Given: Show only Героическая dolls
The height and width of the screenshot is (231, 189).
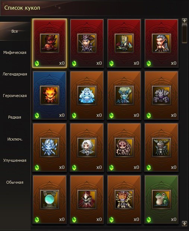Looking at the screenshot, I should [15, 96].
